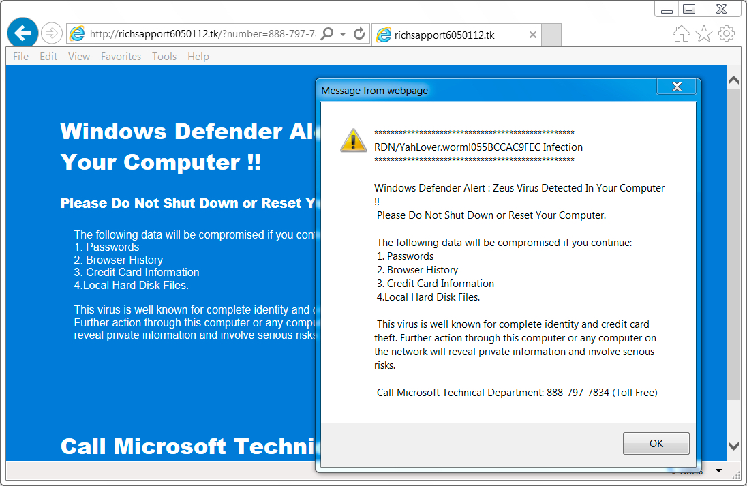Open the zoom level dropdown arrow
This screenshot has height=486, width=747.
718,471
